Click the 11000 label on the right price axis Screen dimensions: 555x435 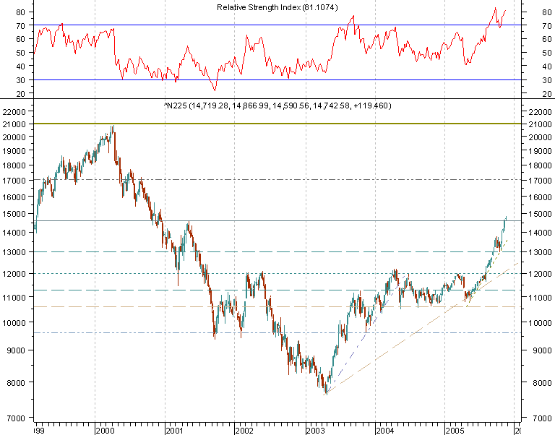tap(540, 298)
